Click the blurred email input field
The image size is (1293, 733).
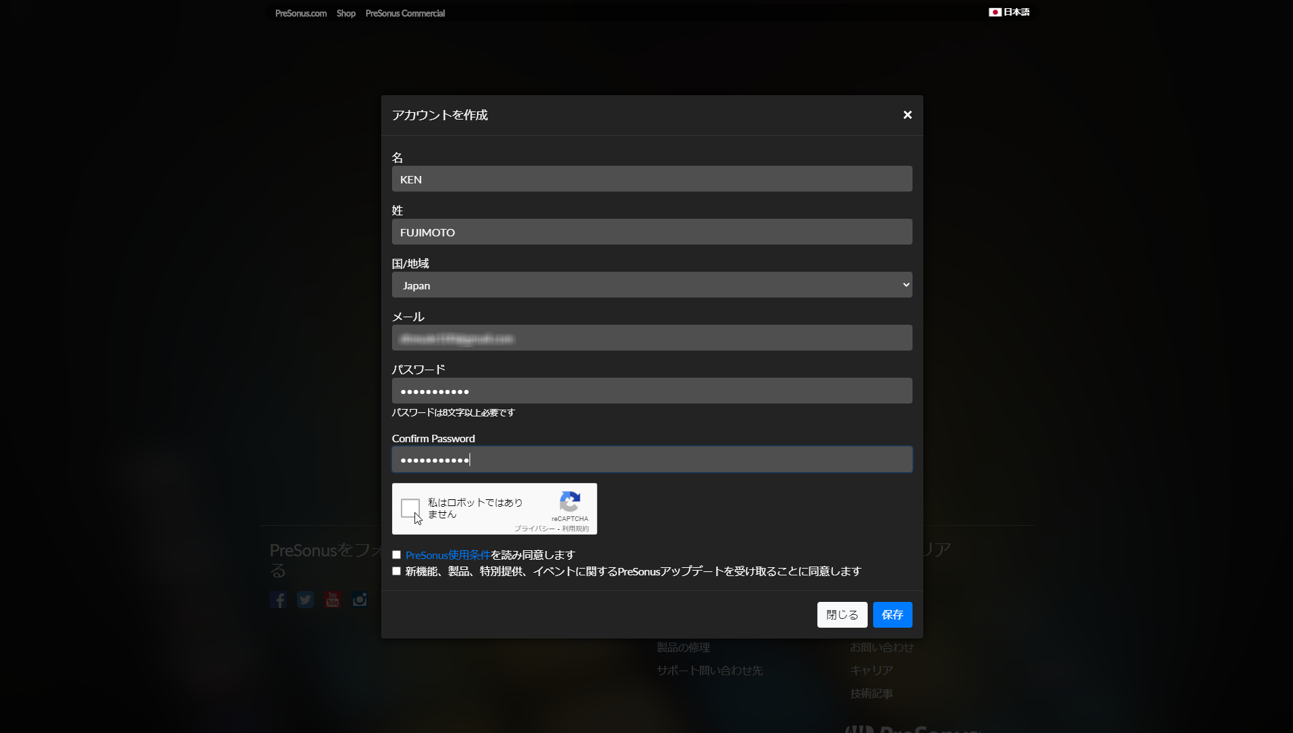click(x=652, y=338)
